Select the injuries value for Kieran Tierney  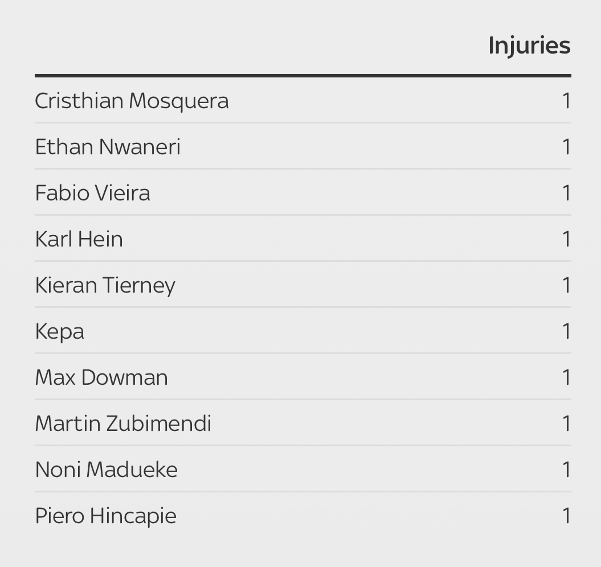(x=566, y=285)
